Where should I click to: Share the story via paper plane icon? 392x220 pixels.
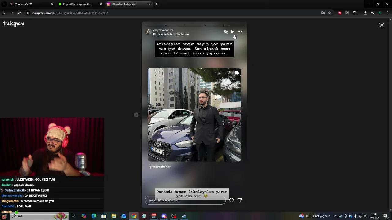click(x=240, y=200)
